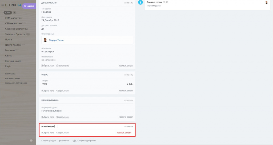Click the blue info icon in timeline
The image size is (273, 145).
pos(140,2)
